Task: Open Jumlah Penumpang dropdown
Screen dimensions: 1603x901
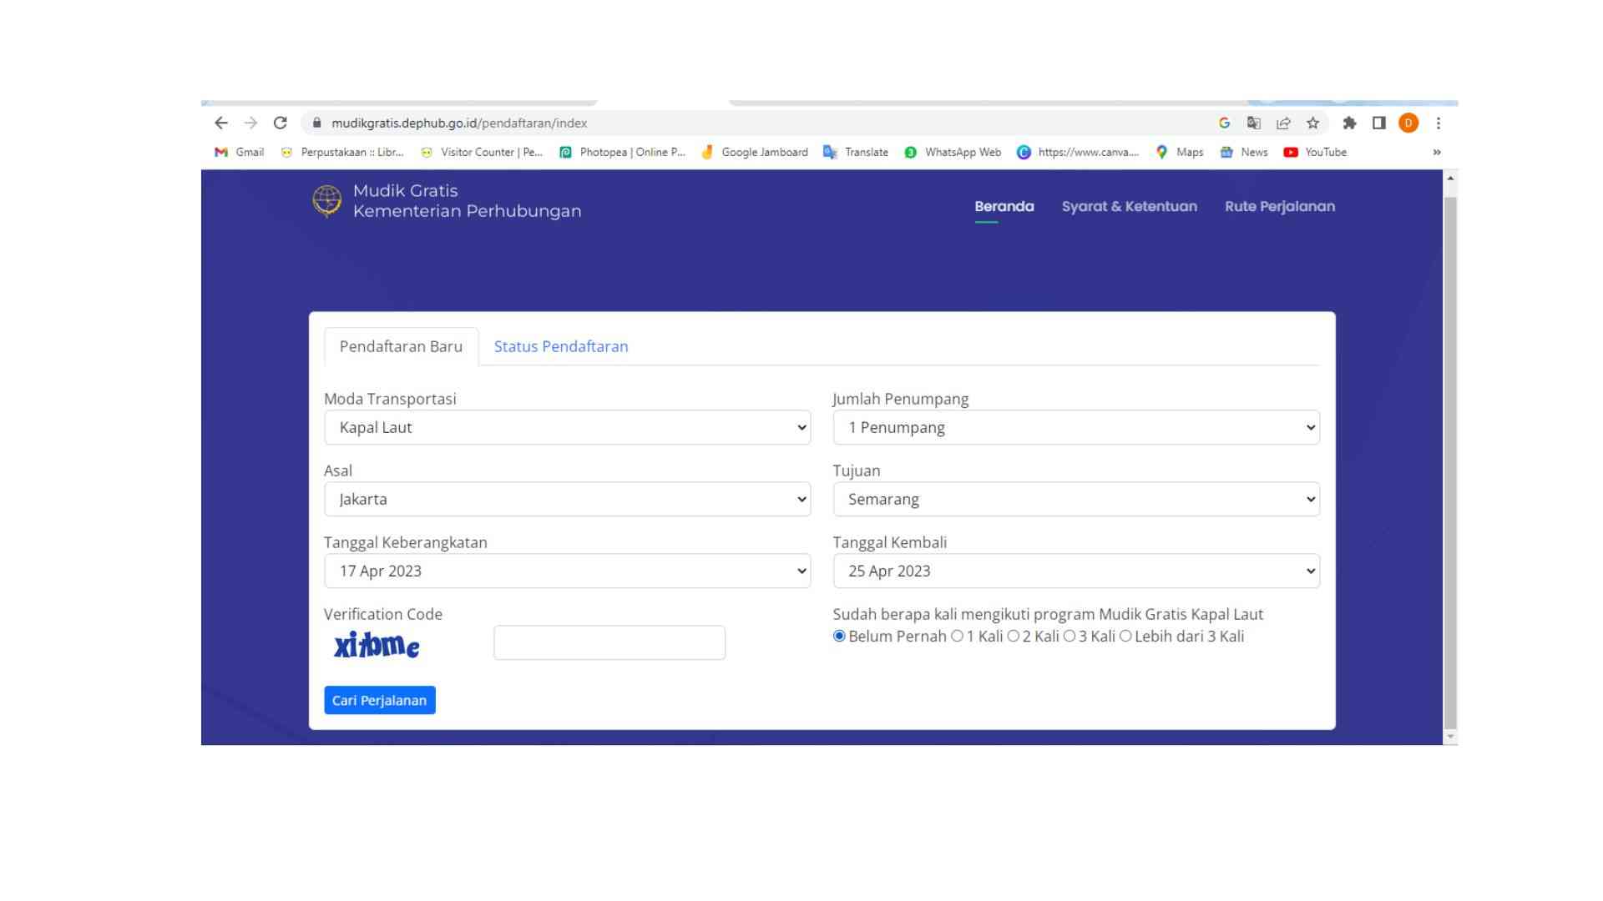Action: point(1076,427)
